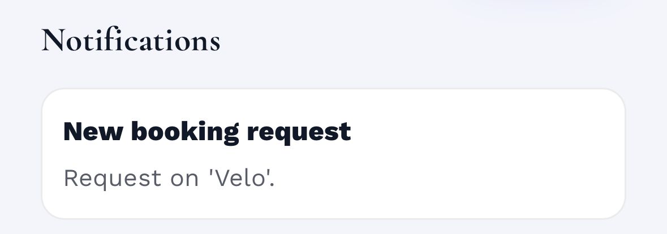The height and width of the screenshot is (234, 667).
Task: Click the letter 'N' starting the Notifications heading
Action: coord(54,40)
